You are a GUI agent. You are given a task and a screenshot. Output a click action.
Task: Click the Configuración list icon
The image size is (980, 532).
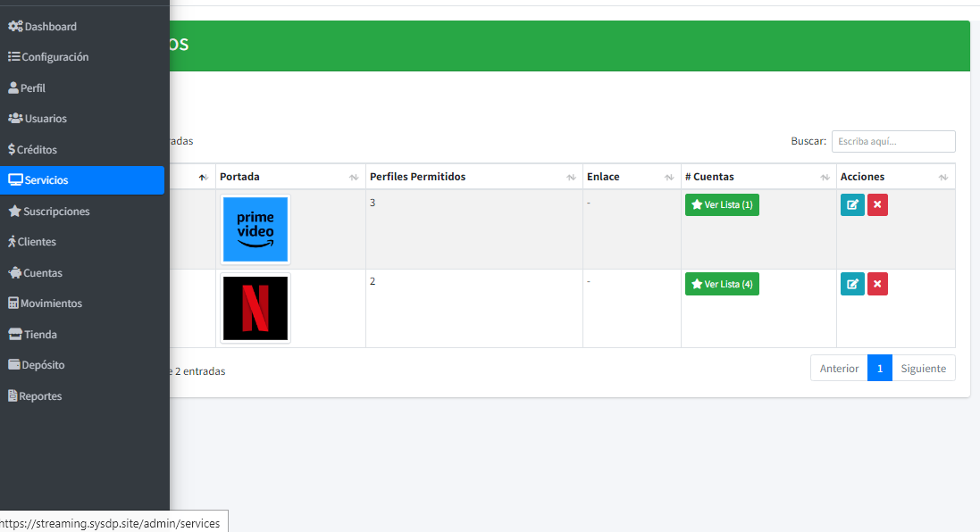[x=13, y=57]
